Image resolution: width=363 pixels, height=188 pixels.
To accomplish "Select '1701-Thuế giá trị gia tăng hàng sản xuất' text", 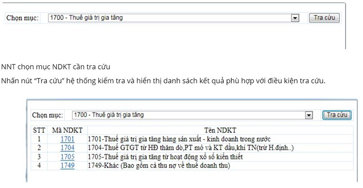I will tap(179, 139).
